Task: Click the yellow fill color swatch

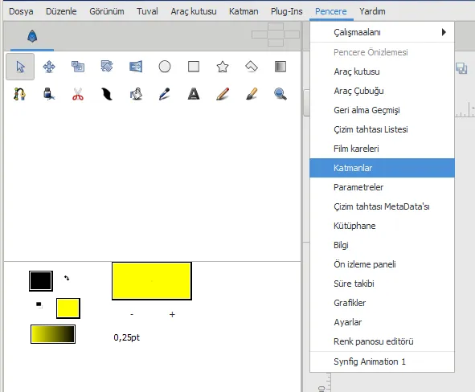Action: [x=68, y=308]
